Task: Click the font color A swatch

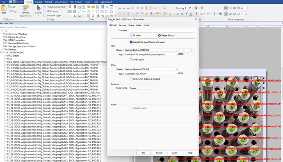Action: coord(191,14)
